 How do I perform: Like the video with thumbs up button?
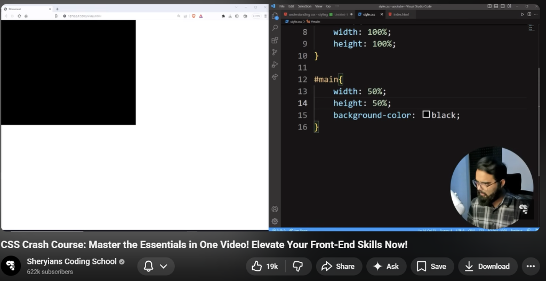(265, 266)
